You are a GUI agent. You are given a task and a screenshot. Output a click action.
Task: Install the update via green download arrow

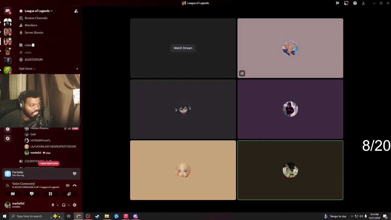coord(364,3)
